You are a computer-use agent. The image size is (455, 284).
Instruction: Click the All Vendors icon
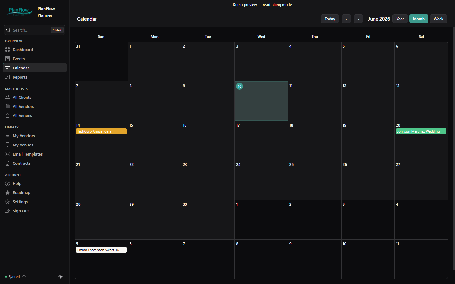(x=8, y=106)
